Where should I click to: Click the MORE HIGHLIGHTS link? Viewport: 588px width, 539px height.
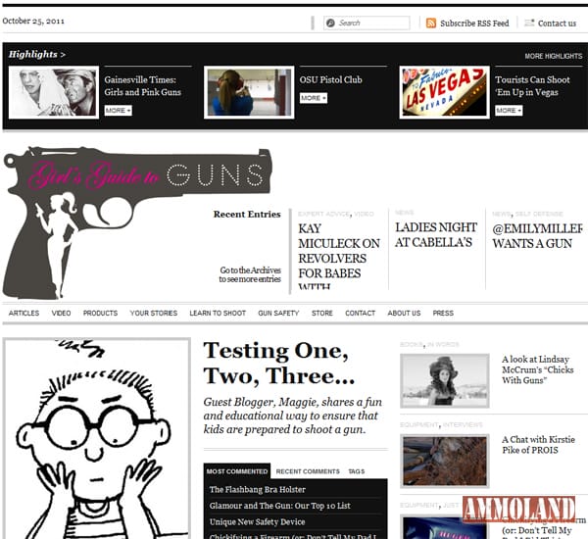click(553, 56)
